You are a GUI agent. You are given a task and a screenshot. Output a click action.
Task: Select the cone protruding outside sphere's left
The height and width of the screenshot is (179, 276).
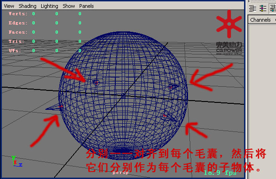(x=54, y=107)
